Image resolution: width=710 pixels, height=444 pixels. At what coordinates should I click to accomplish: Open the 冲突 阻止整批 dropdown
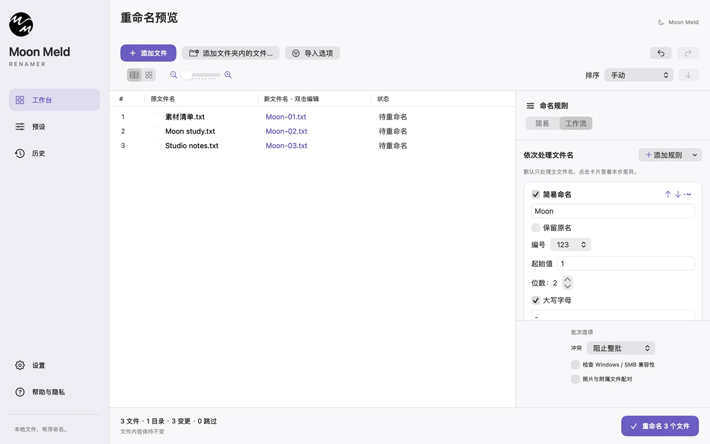pos(621,348)
